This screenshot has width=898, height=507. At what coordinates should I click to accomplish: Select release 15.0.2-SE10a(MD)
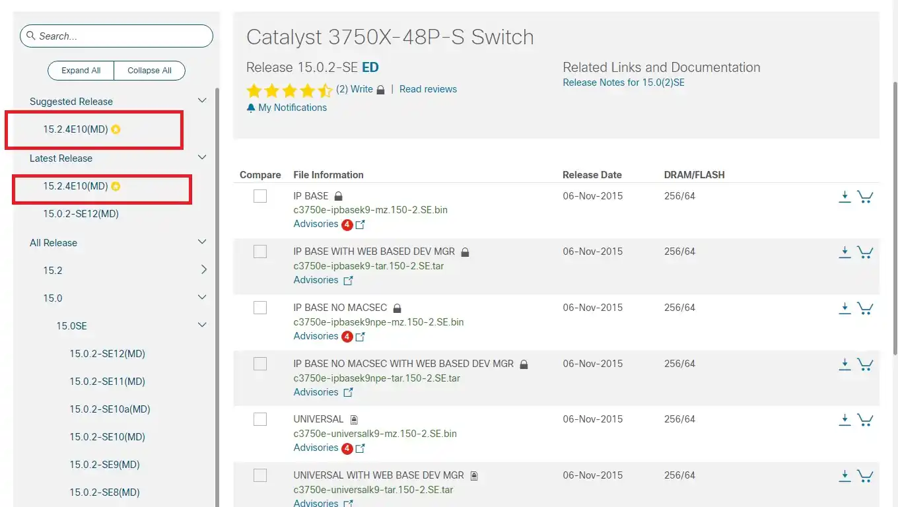(x=110, y=409)
